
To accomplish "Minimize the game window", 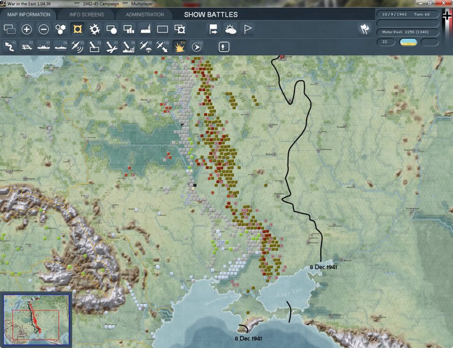I will [421, 3].
